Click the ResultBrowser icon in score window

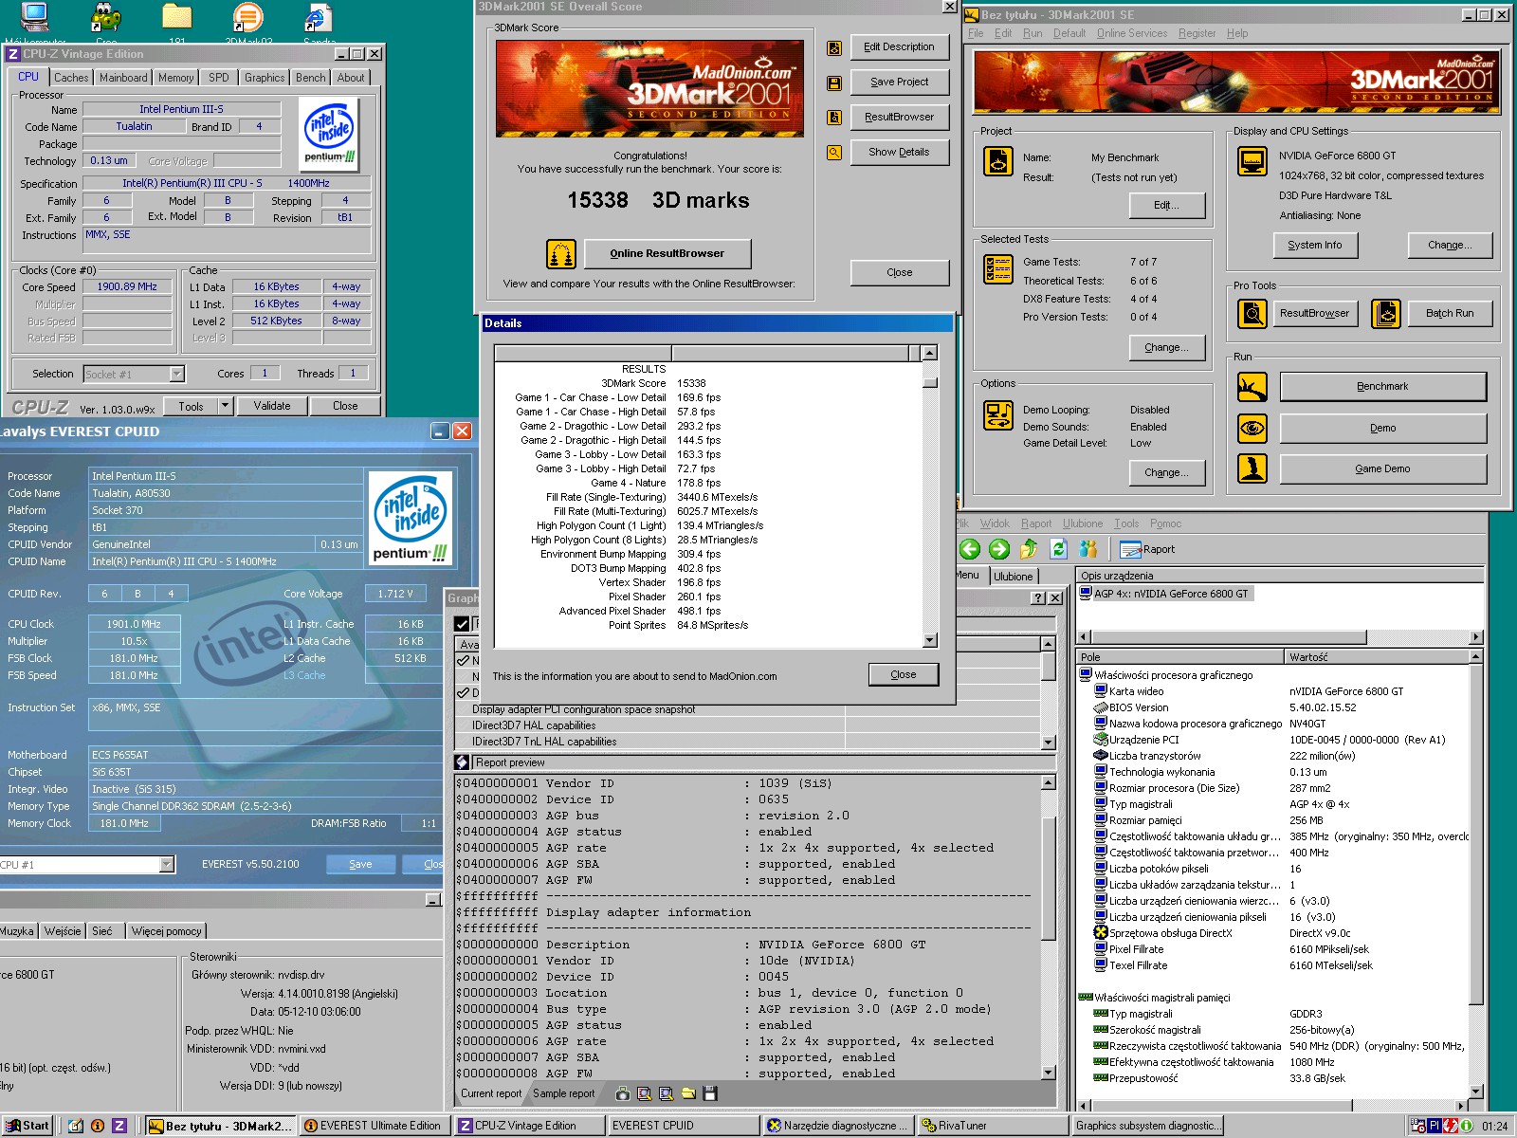coord(834,118)
